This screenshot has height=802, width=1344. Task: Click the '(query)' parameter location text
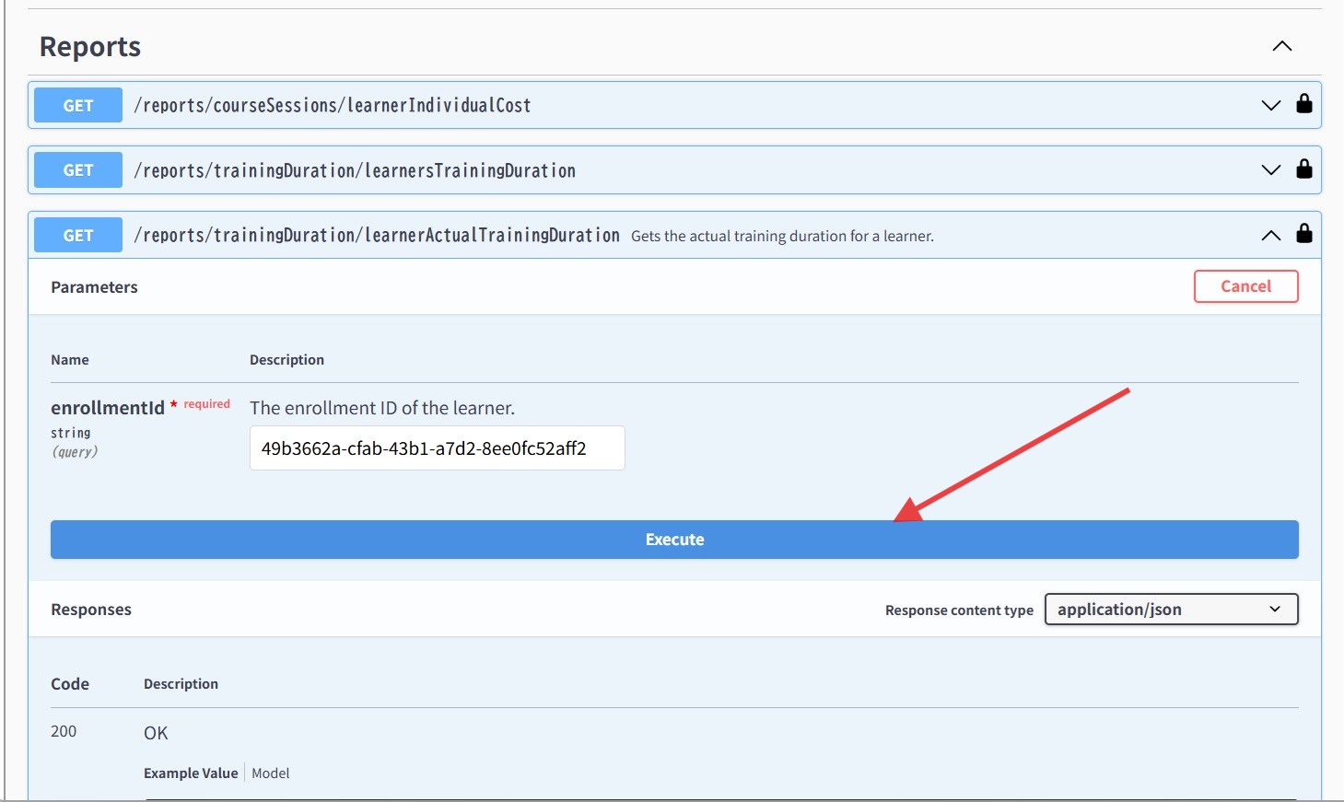click(75, 452)
